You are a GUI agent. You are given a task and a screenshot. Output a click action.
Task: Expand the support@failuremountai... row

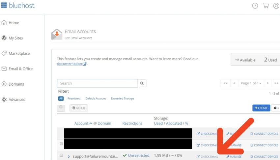tap(69, 157)
